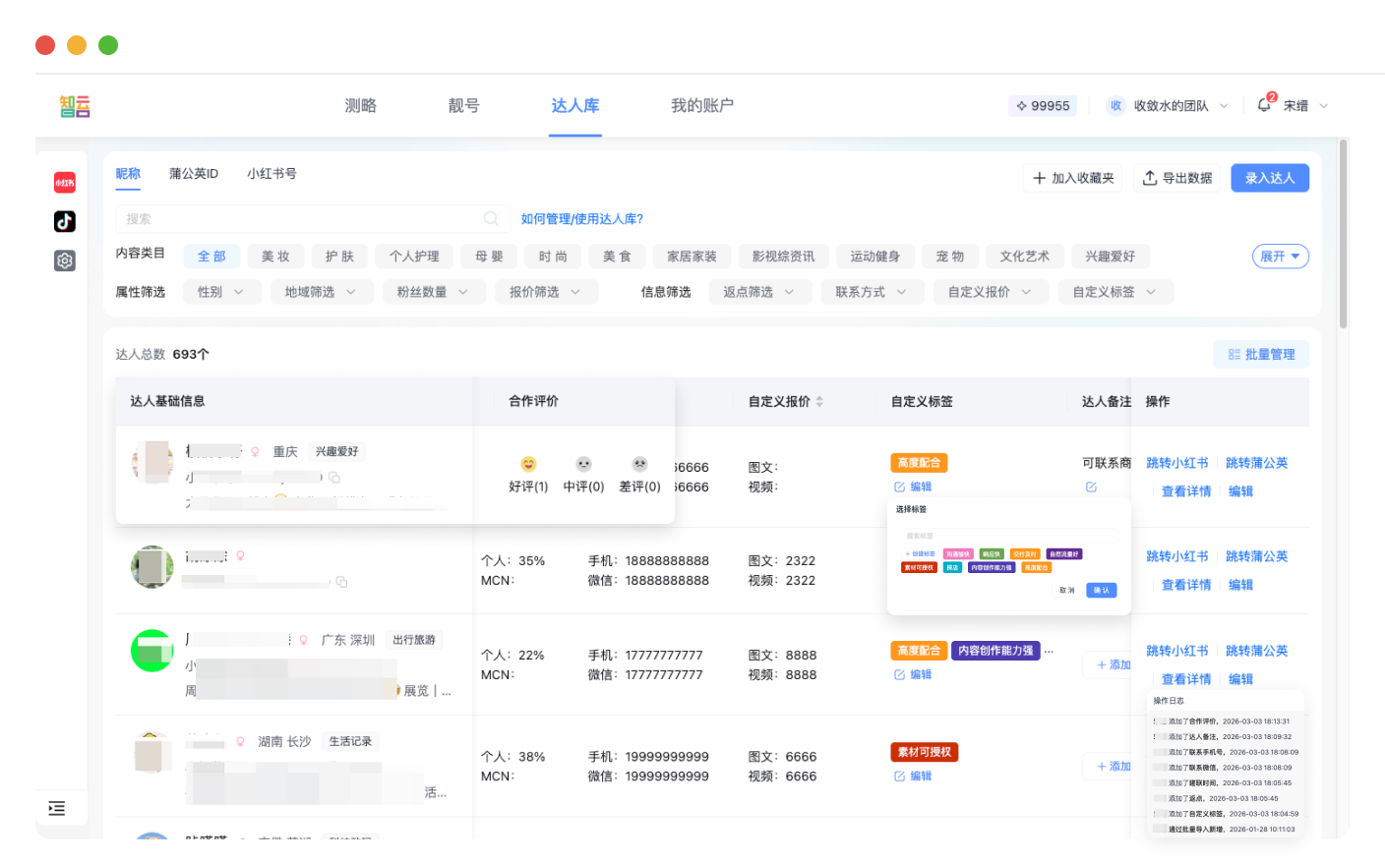This screenshot has height=863, width=1385.
Task: Toggle the 运动健身 category filter
Action: tap(874, 257)
